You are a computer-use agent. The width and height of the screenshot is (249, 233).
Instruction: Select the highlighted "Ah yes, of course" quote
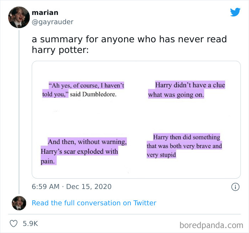(84, 86)
